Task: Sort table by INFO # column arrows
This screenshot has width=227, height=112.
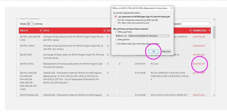Action: point(40,31)
